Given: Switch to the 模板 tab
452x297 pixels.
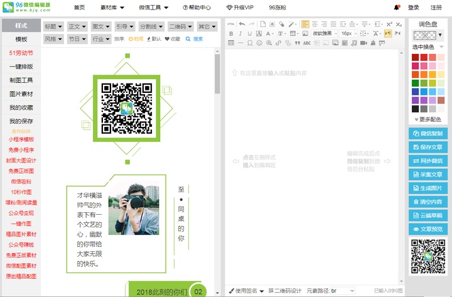Looking at the screenshot, I should click(21, 39).
